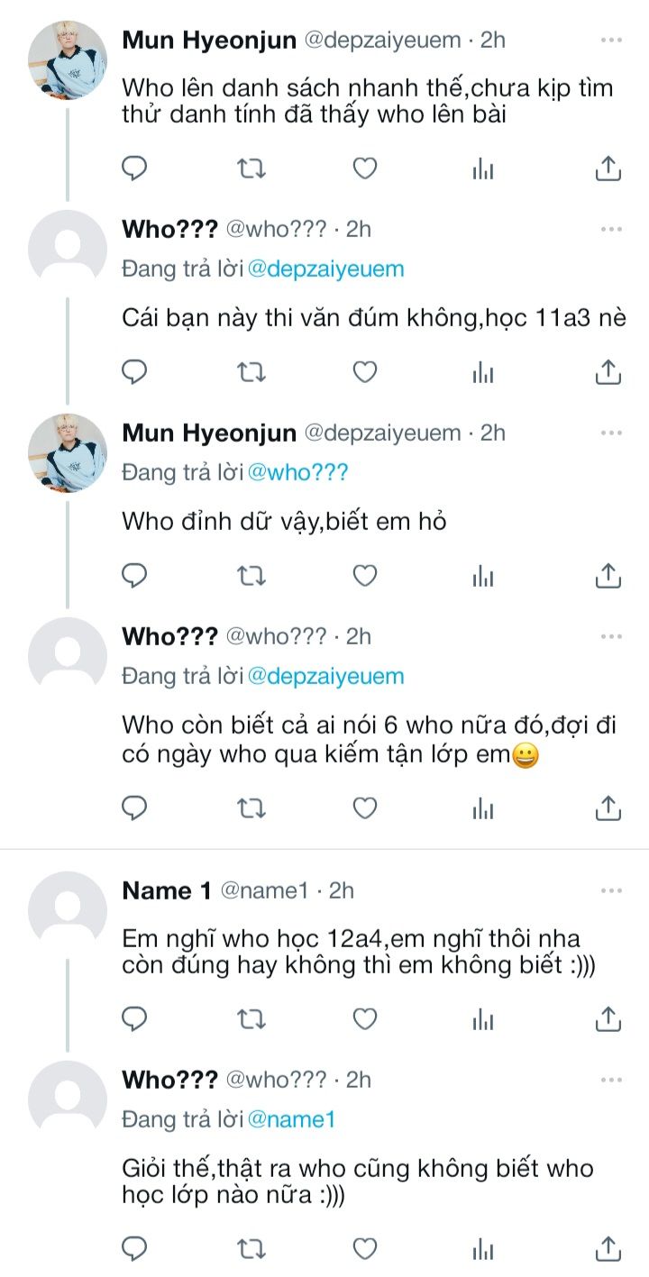Open Name 1's default avatar

coord(68,911)
